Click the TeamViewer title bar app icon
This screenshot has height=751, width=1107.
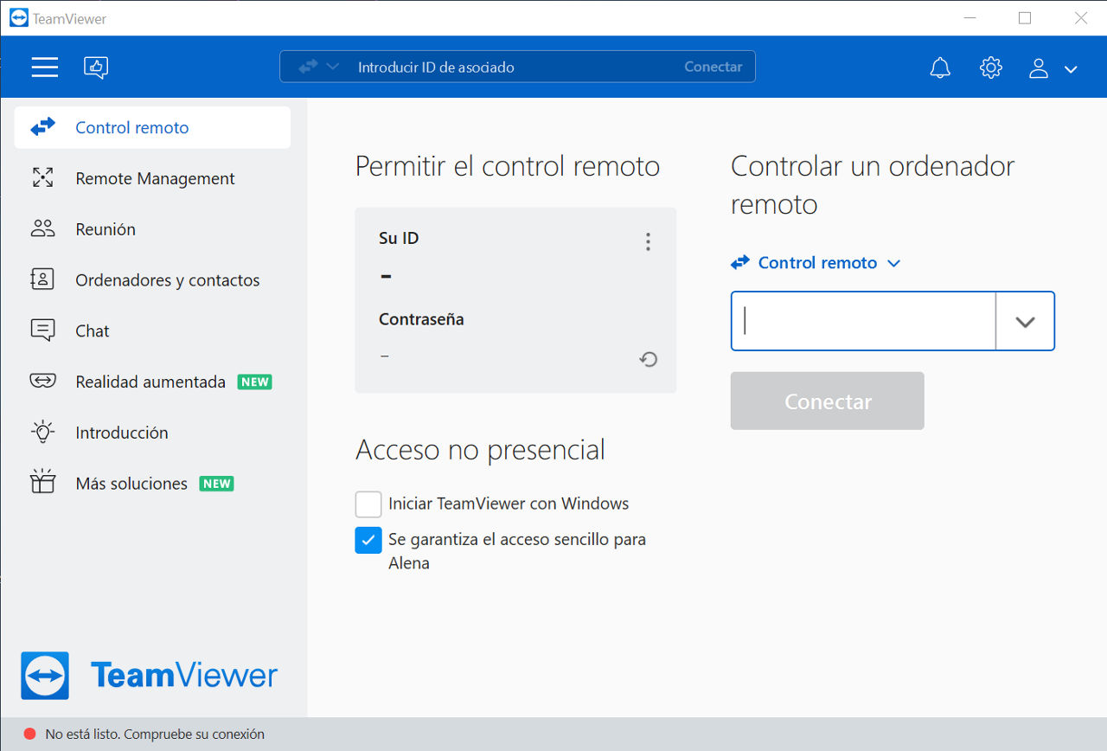(18, 17)
